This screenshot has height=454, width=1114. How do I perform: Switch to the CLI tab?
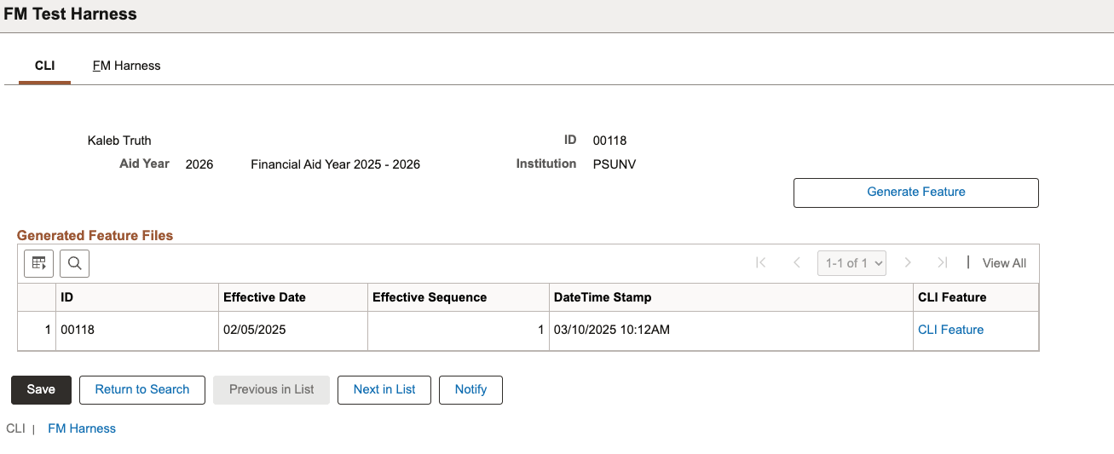click(44, 66)
